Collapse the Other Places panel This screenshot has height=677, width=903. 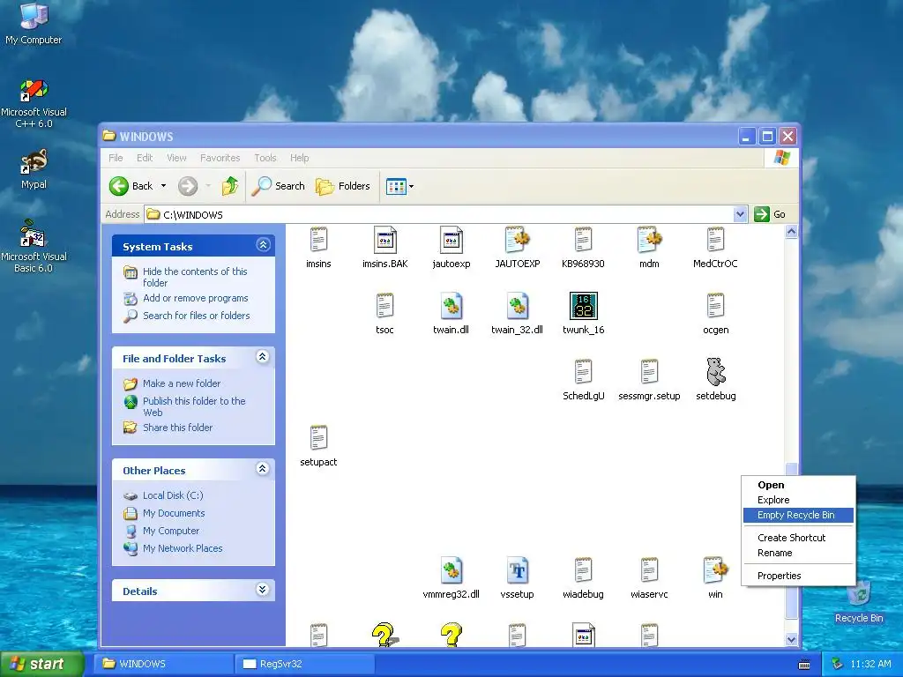click(x=263, y=469)
